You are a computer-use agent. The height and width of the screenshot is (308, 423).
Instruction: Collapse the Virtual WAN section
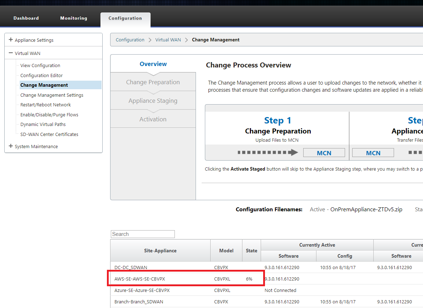11,53
